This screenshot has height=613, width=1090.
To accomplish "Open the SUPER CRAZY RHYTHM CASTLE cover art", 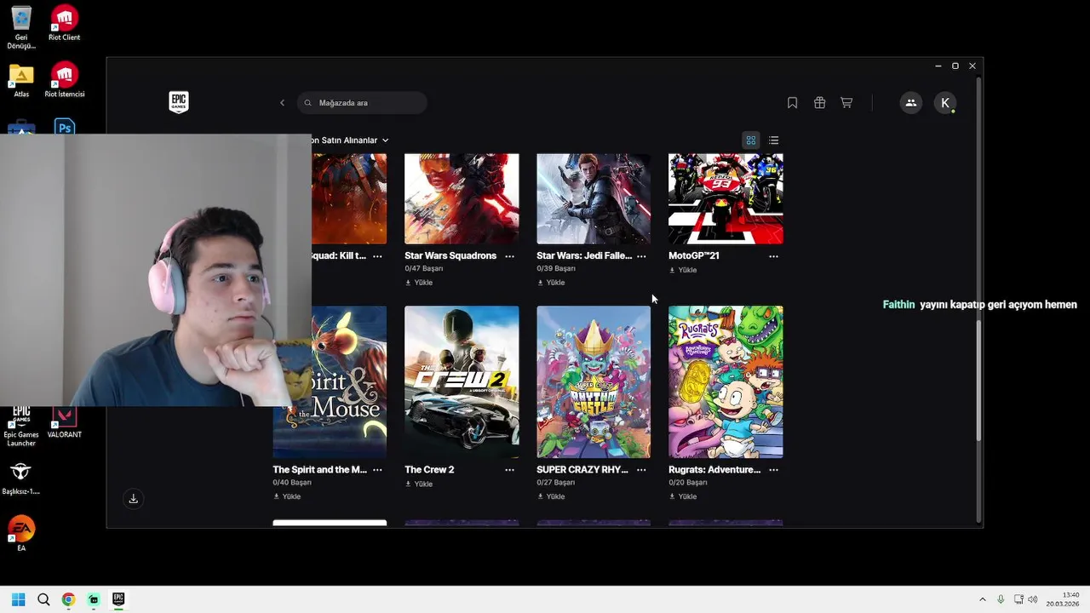I will click(594, 381).
